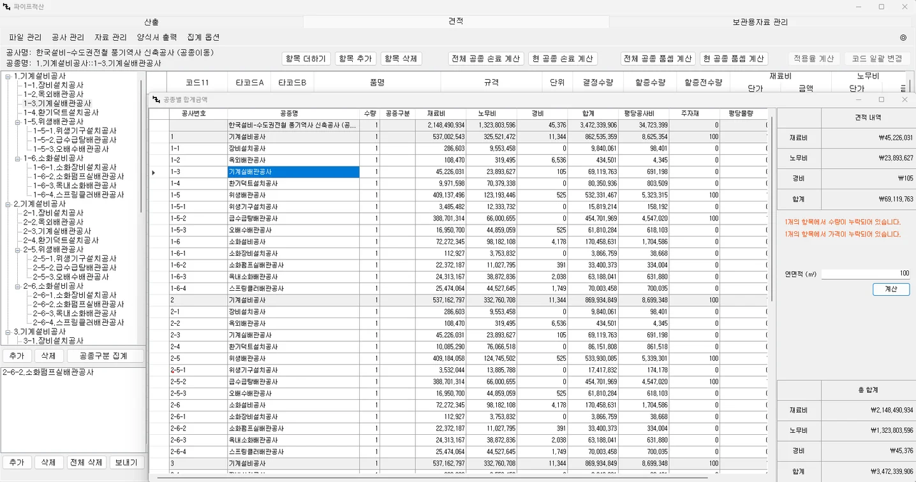
Task: Click the 파이프적산 app icon in title bar
Action: [x=6, y=6]
